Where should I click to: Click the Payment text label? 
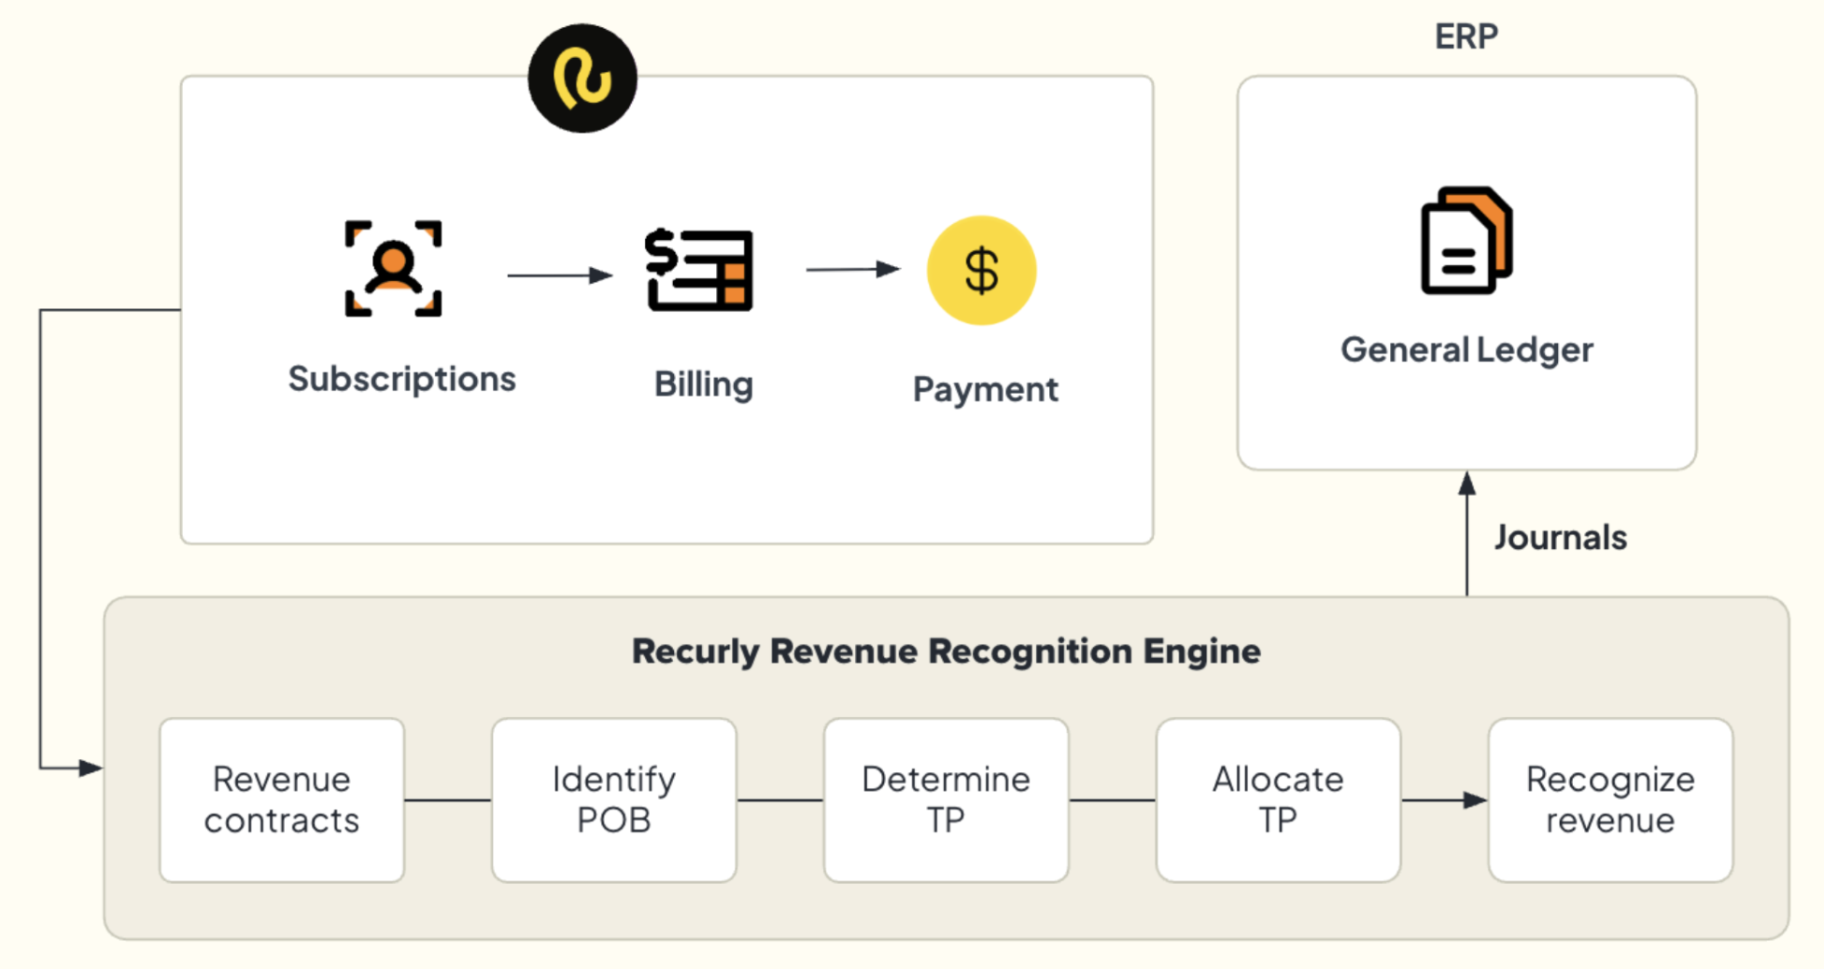click(x=986, y=390)
